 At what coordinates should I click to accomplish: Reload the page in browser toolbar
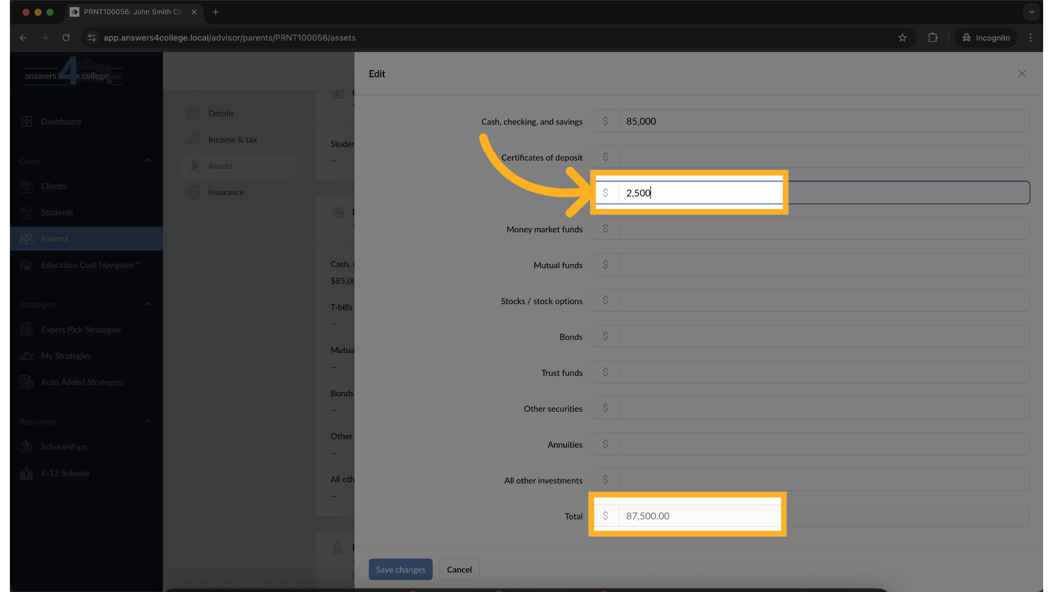(66, 38)
